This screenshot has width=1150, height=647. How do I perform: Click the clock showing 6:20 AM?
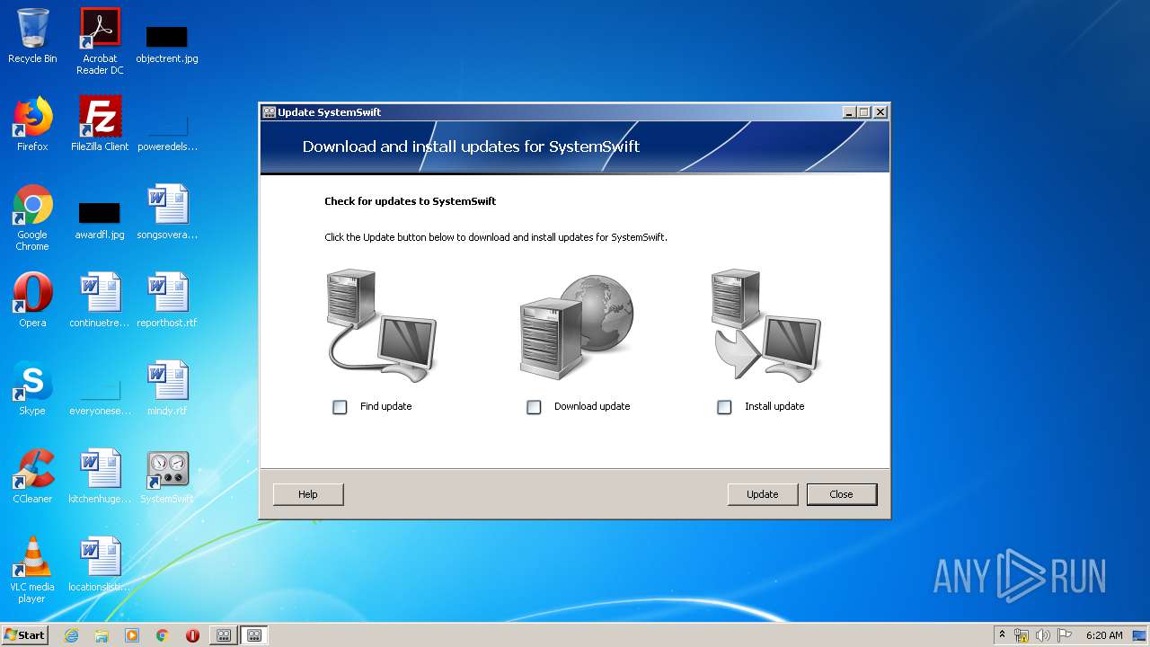coord(1104,635)
